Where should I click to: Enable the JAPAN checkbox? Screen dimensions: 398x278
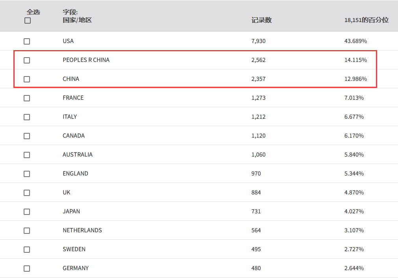[27, 212]
